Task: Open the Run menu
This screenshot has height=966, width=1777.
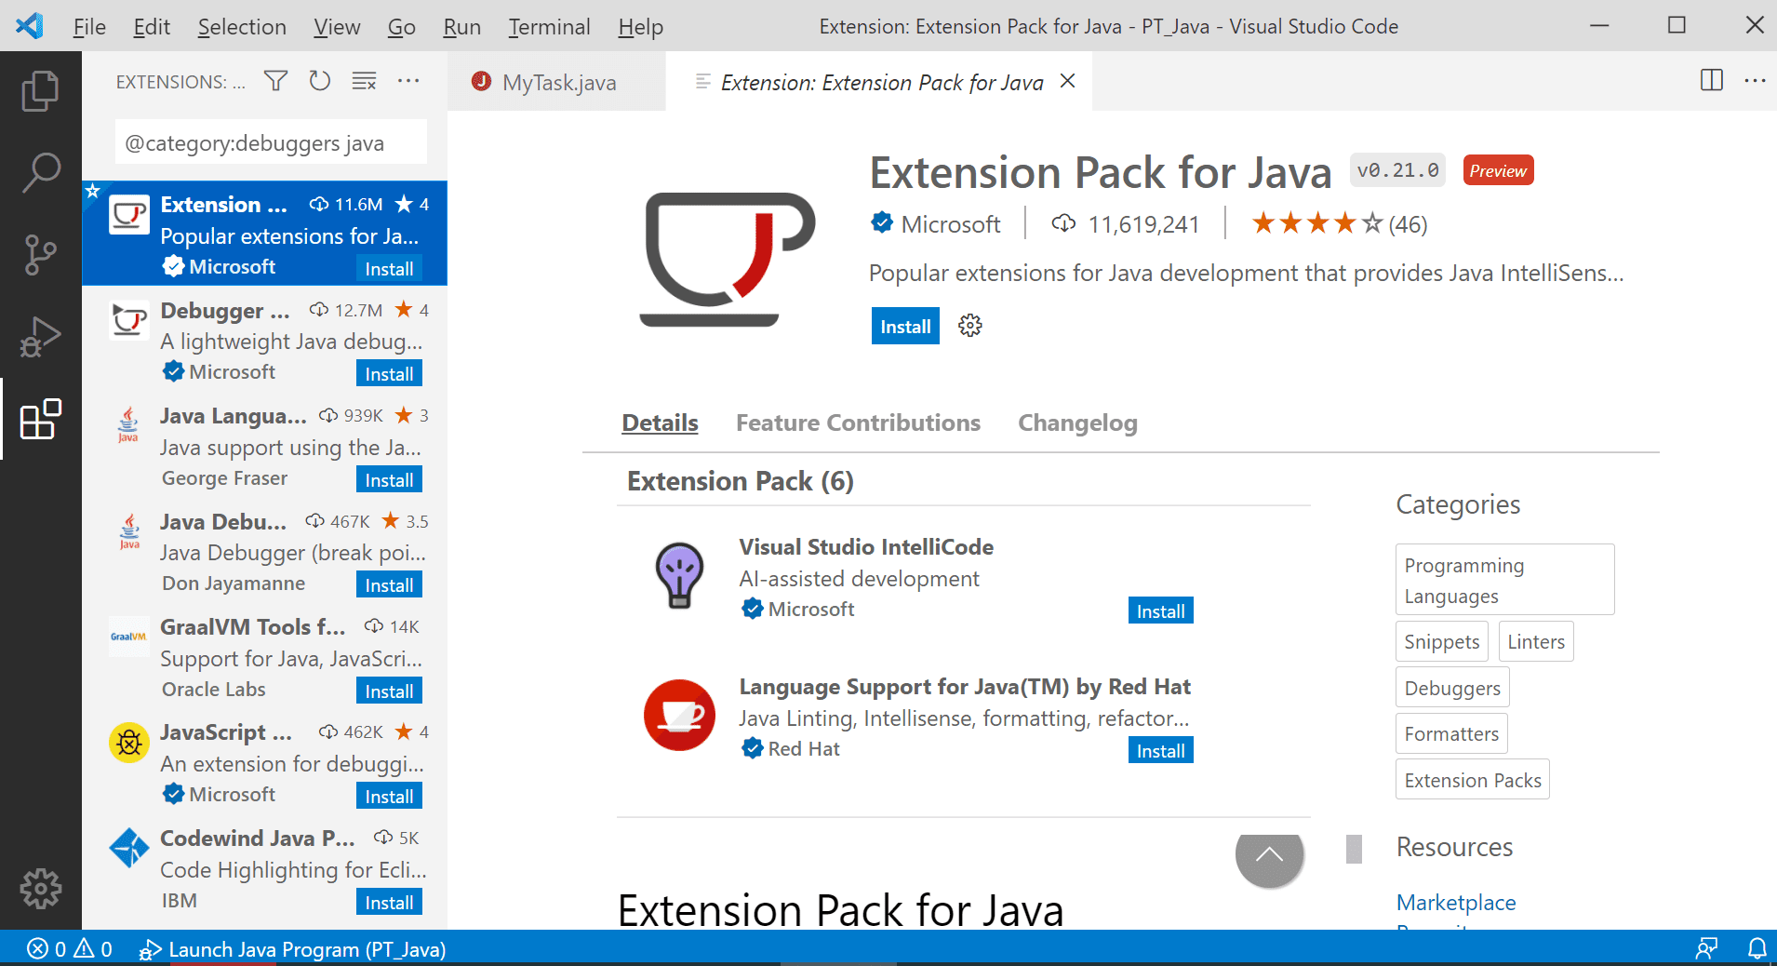Action: [461, 26]
